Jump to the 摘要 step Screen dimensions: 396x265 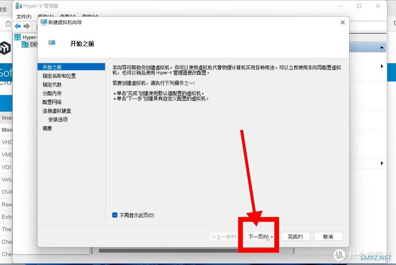(x=47, y=128)
